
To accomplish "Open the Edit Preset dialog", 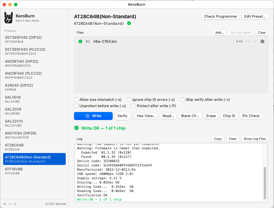I will pos(255,17).
